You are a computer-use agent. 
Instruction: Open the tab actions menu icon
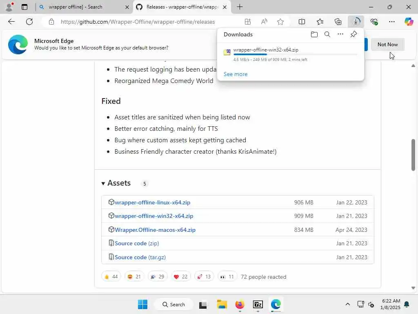24,7
